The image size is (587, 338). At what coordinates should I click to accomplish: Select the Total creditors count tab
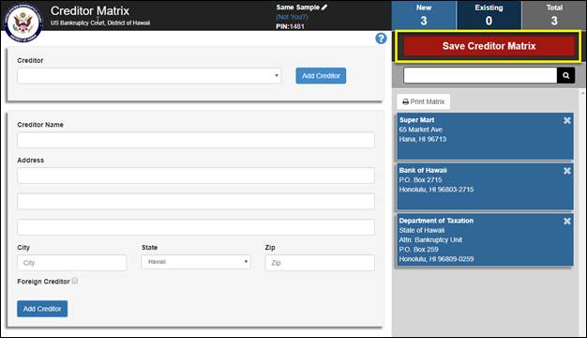[554, 15]
